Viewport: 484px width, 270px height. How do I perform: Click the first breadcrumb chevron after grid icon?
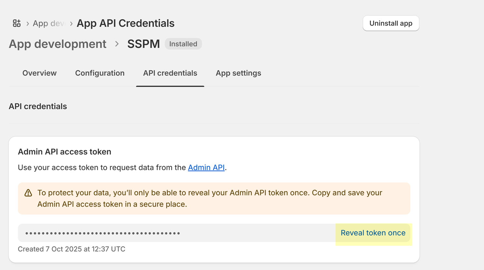point(28,24)
